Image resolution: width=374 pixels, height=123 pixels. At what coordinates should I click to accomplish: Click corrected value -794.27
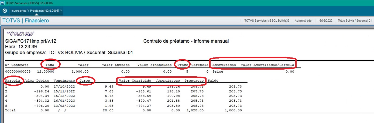tap(143, 105)
